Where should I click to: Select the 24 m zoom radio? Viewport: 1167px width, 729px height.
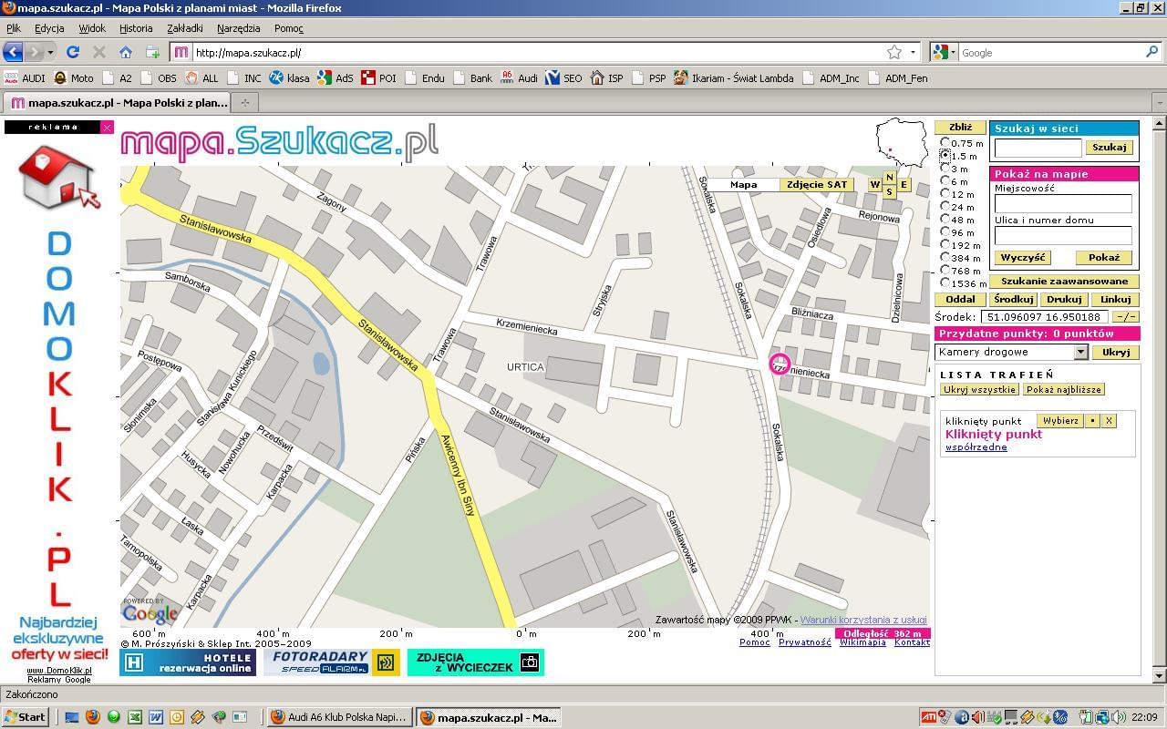coord(945,207)
